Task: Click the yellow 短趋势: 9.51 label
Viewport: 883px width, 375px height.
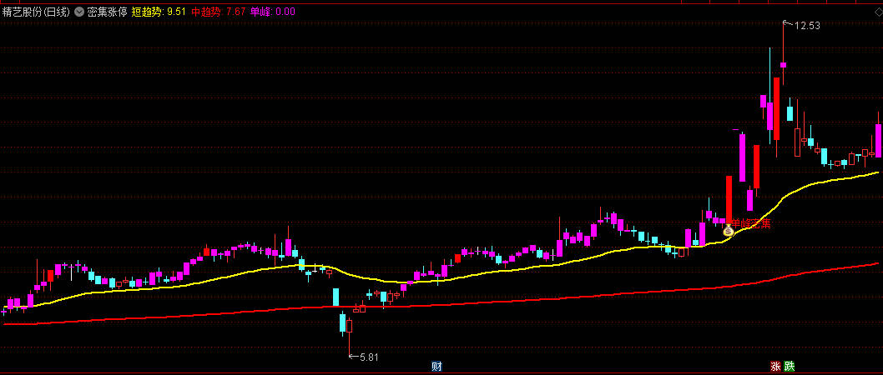Action: pyautogui.click(x=159, y=12)
